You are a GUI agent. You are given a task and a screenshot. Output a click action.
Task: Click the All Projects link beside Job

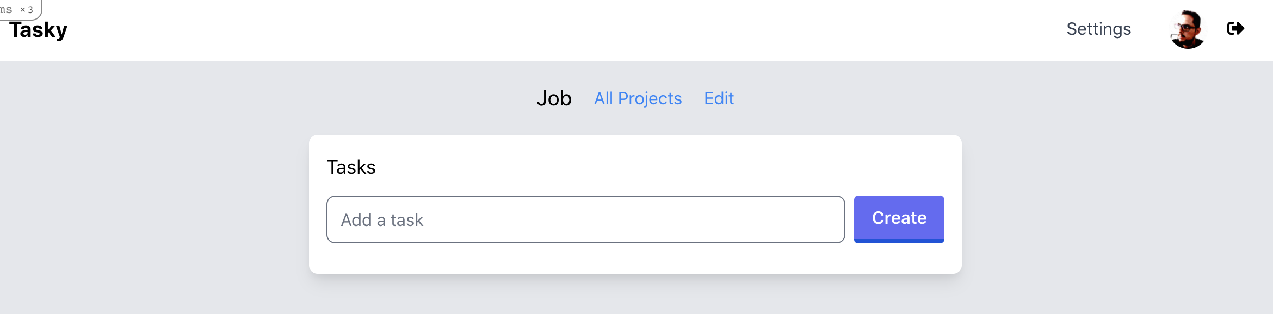click(638, 98)
